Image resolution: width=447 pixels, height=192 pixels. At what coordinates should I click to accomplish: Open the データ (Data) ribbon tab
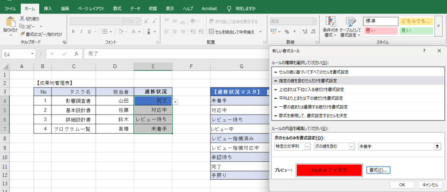135,8
